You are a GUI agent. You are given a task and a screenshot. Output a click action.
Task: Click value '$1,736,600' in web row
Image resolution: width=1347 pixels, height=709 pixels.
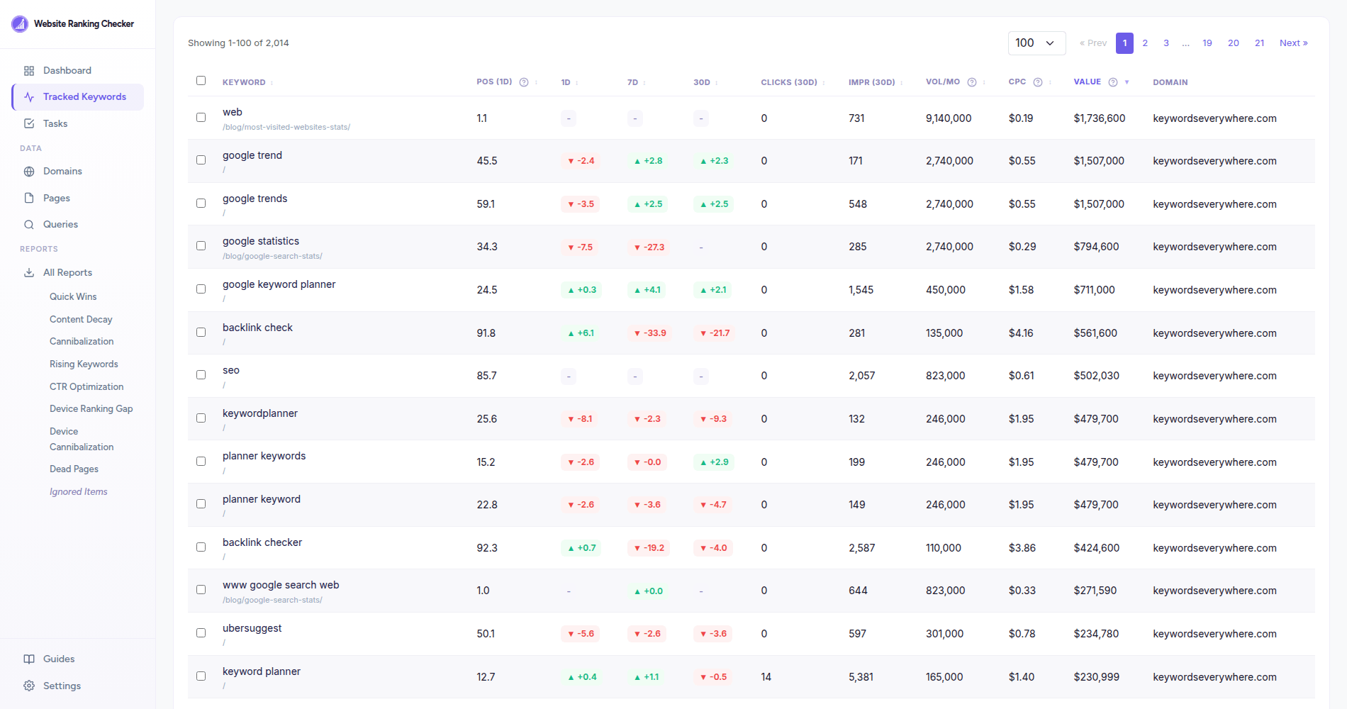click(1100, 118)
